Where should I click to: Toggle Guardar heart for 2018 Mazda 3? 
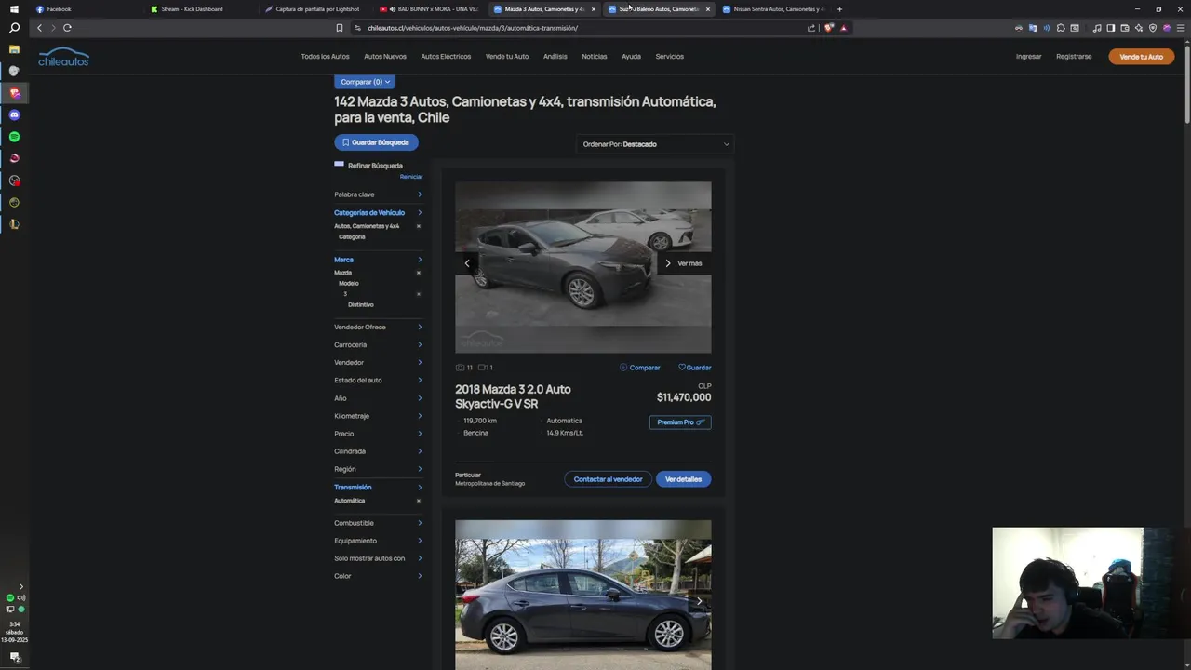tap(695, 368)
